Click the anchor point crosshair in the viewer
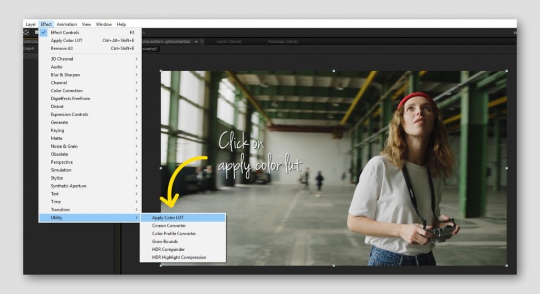 point(333,168)
